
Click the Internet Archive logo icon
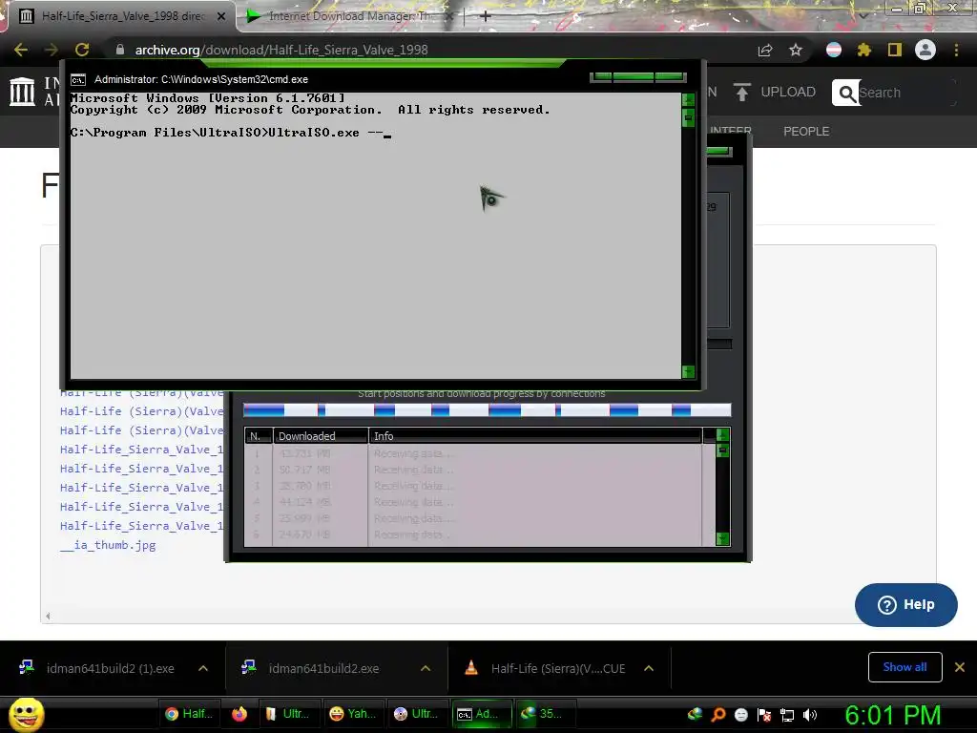23,92
